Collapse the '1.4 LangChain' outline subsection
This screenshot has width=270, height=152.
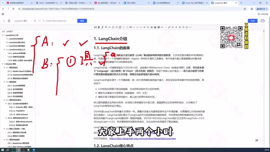pos(4,49)
